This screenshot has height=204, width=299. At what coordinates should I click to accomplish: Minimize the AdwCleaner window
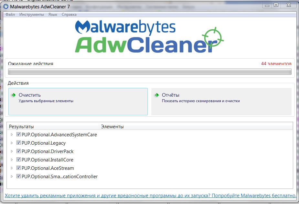[x=267, y=5]
